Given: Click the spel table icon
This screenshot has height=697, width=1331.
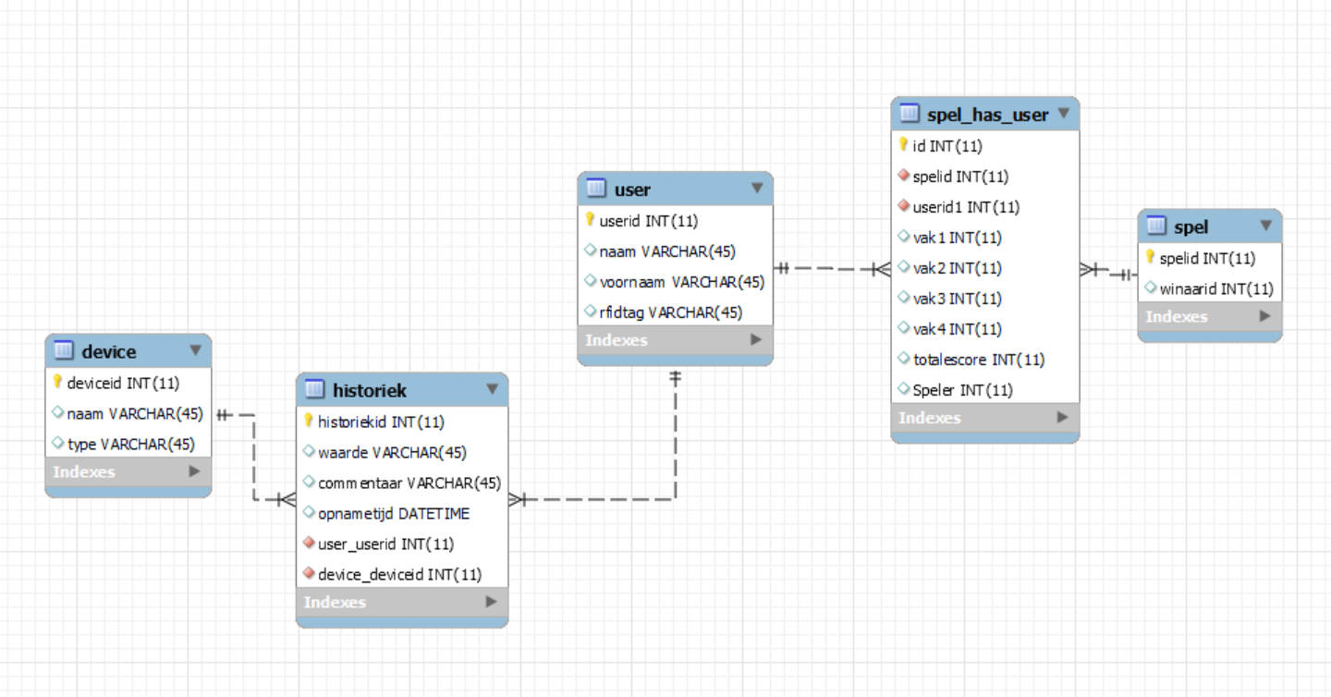Looking at the screenshot, I should (x=1155, y=226).
